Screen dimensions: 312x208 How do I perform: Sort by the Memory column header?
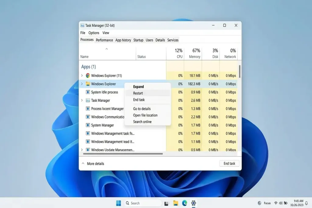[x=193, y=53]
